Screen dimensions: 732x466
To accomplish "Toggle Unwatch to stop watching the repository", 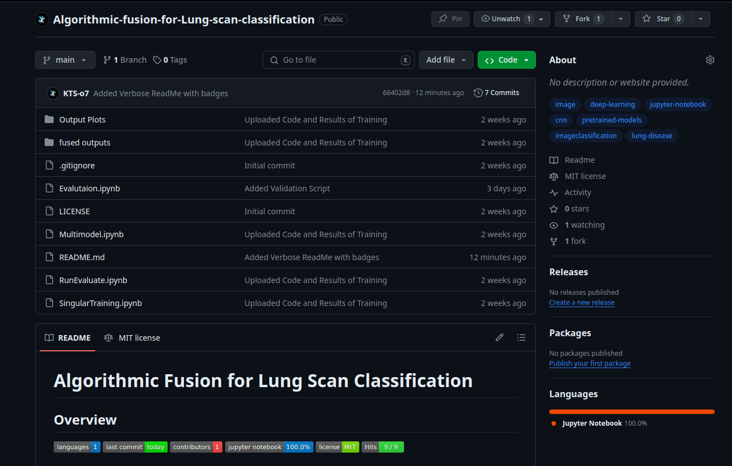I will [x=506, y=18].
